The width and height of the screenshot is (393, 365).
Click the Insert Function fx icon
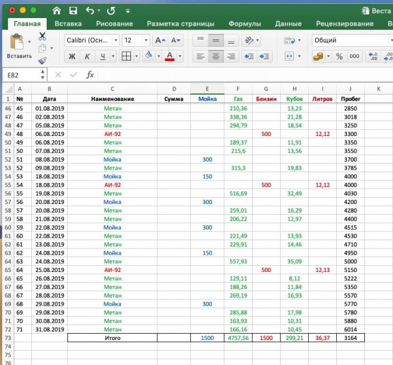(90, 75)
